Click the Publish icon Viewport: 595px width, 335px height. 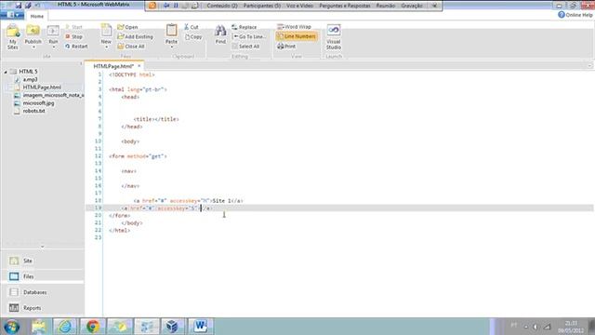[x=33, y=32]
